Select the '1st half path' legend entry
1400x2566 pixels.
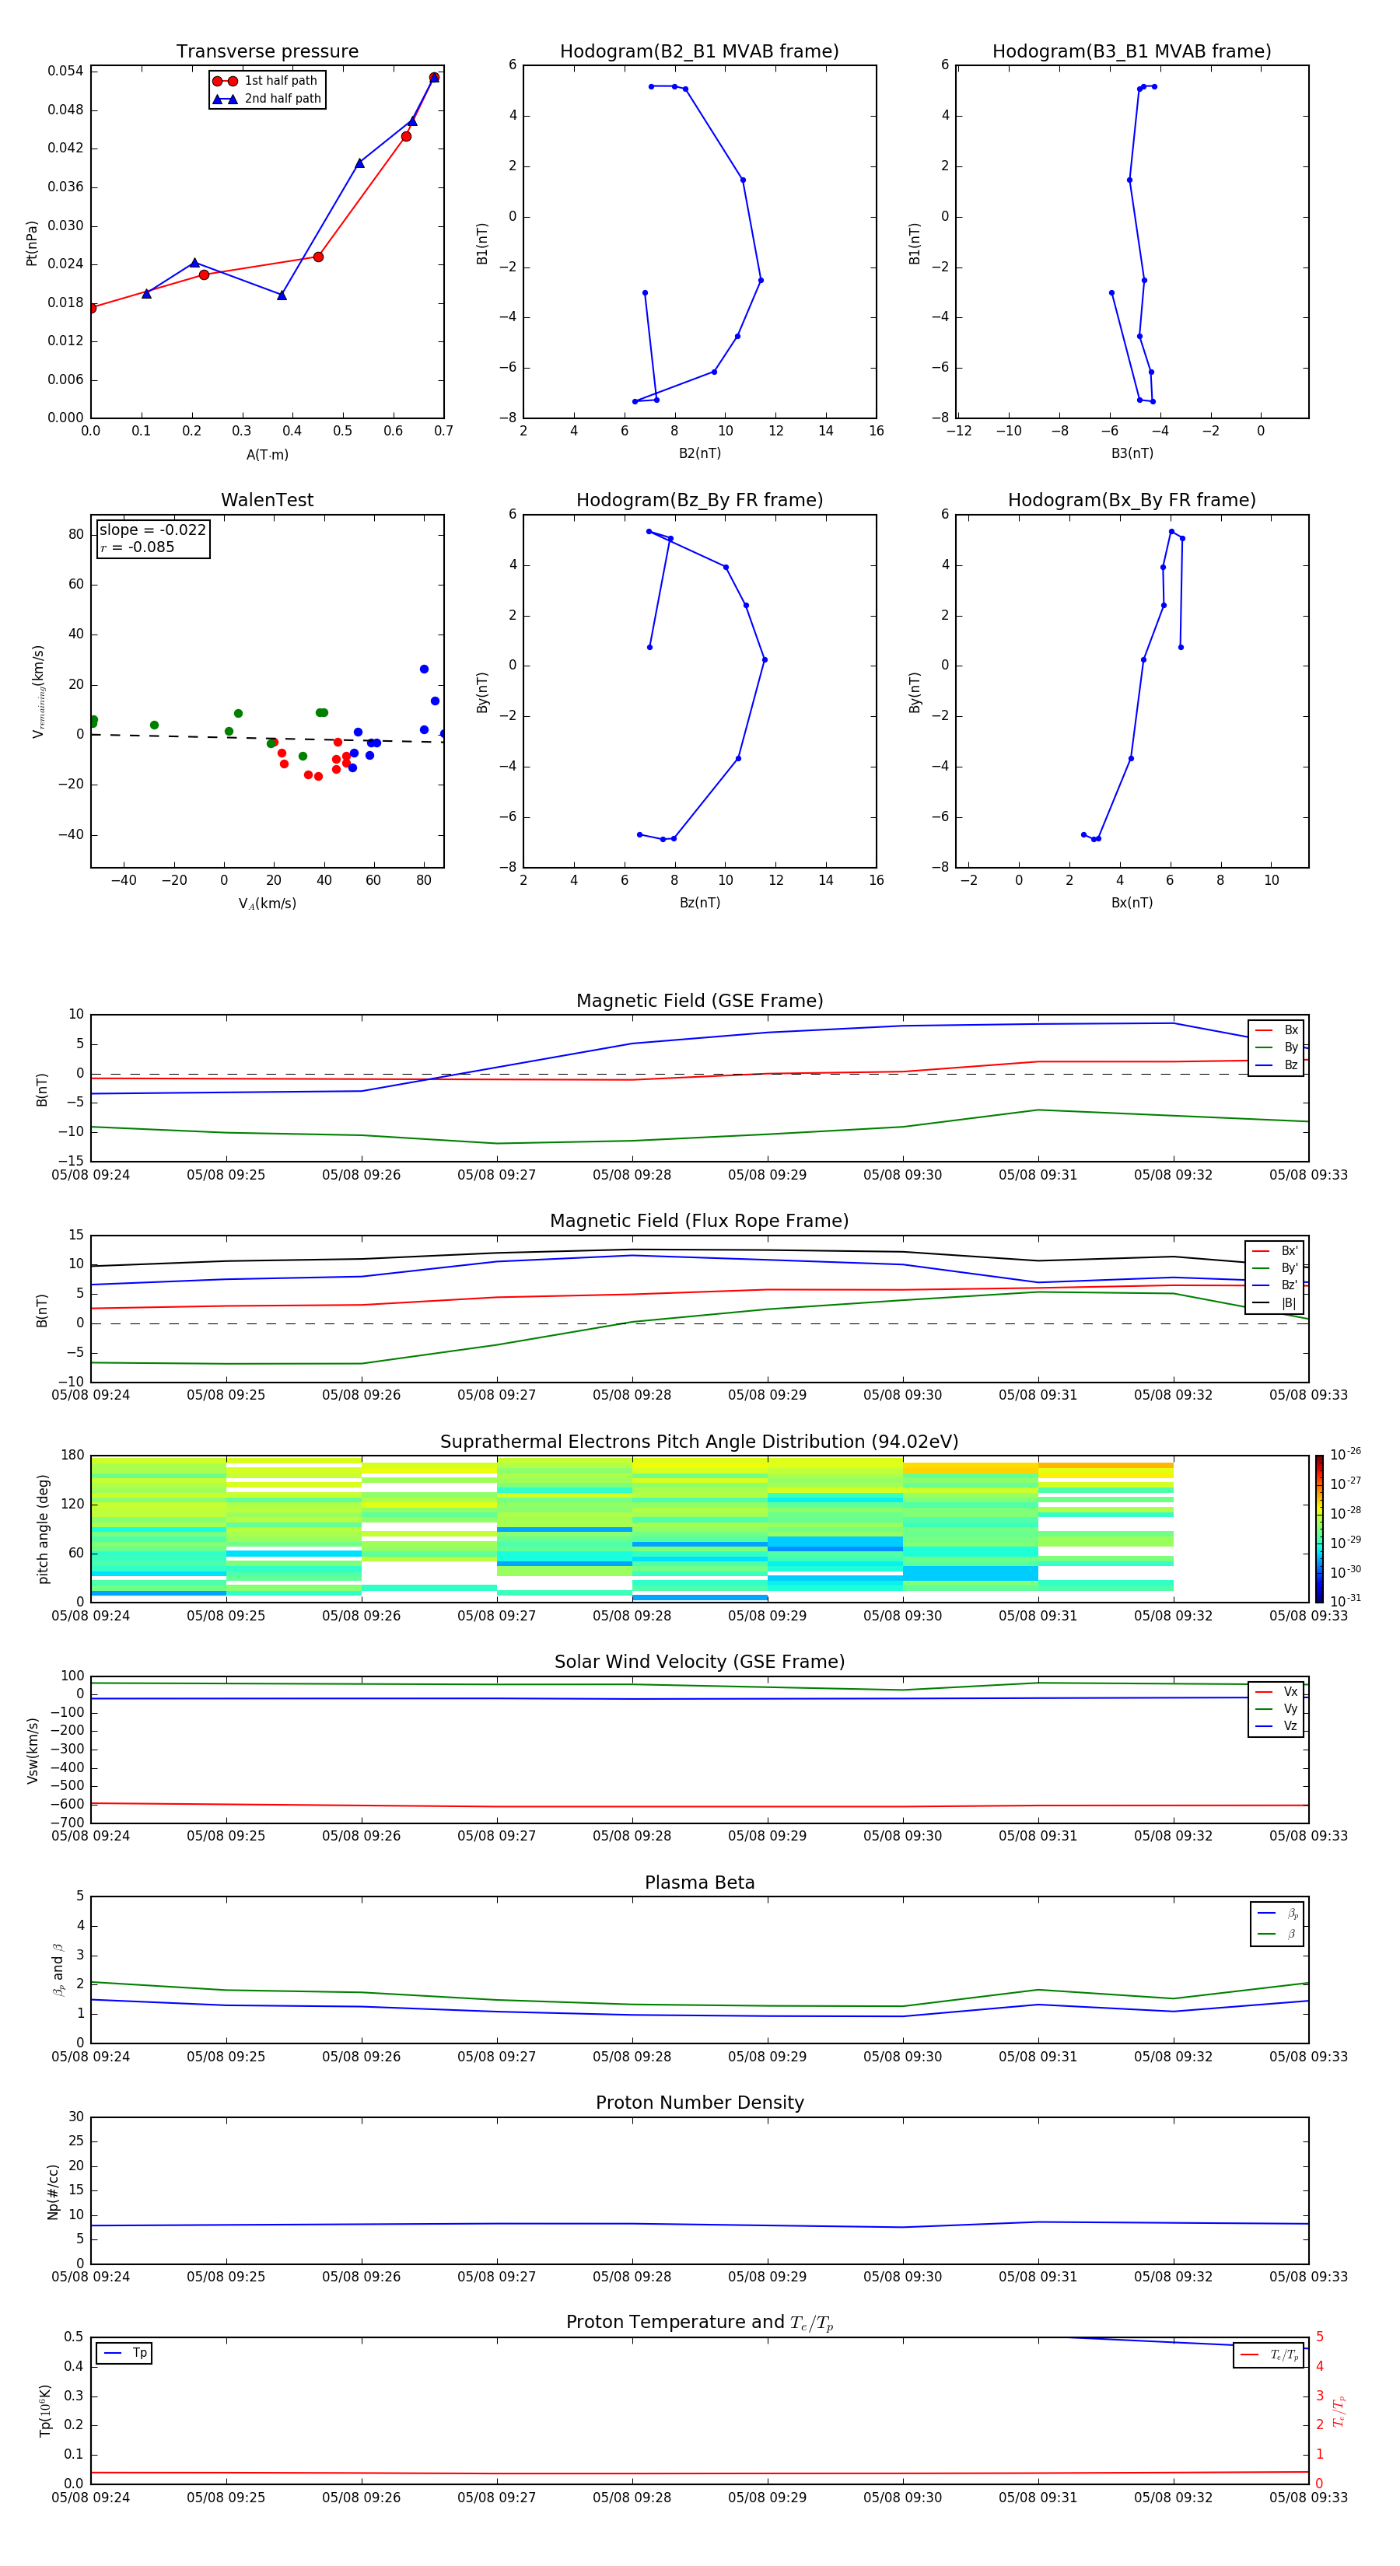pos(265,81)
